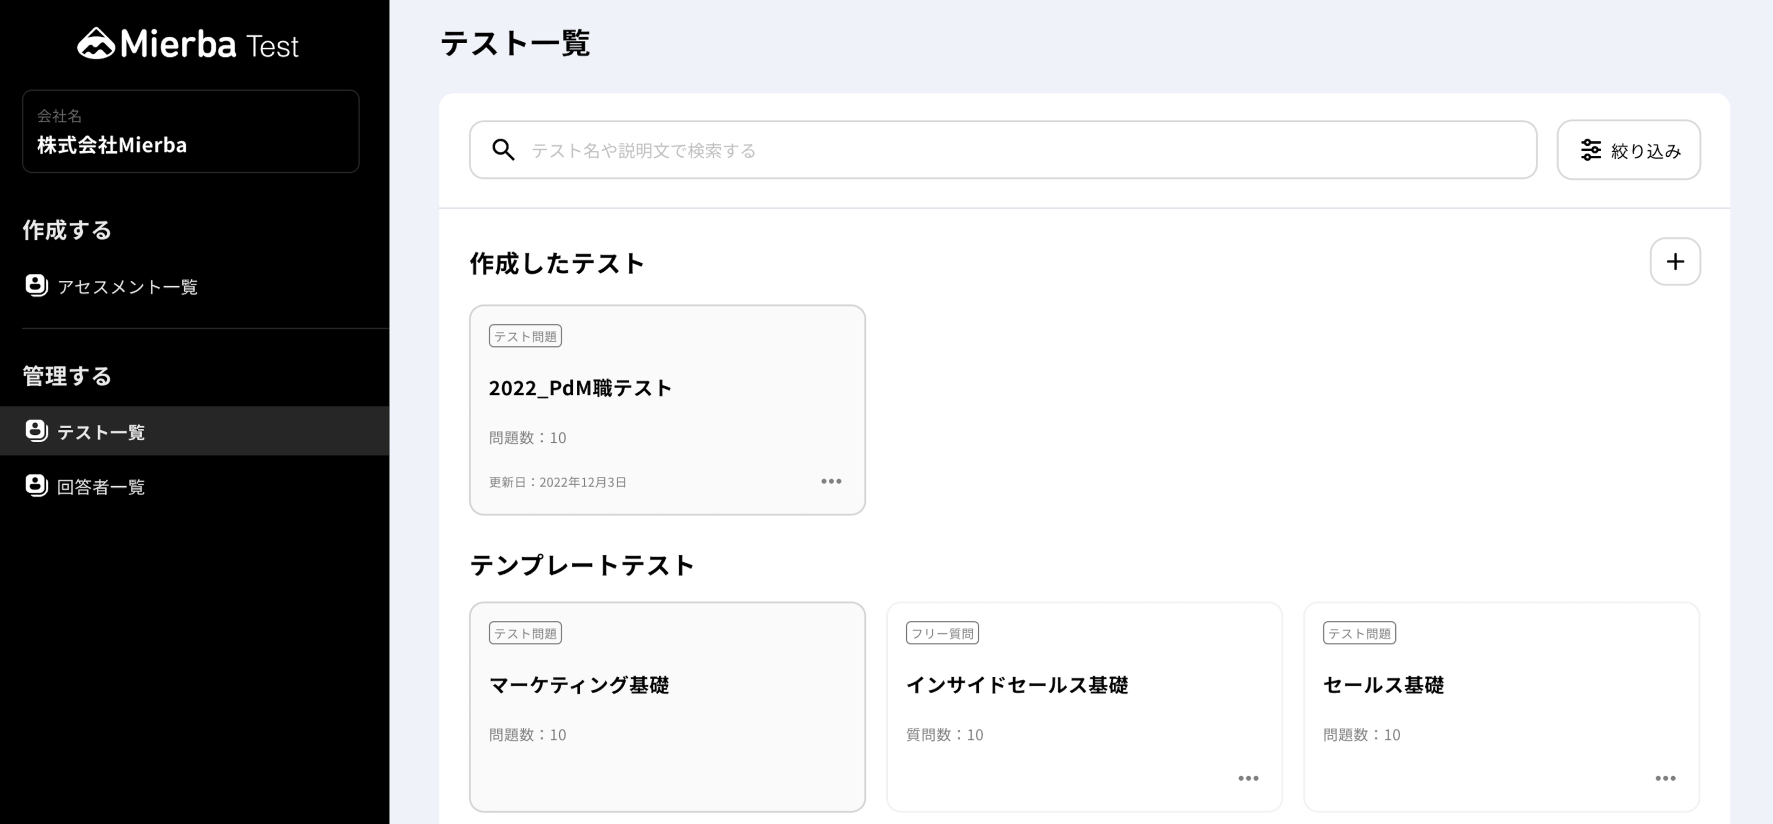Click the icon beside 回答者一覧

pyautogui.click(x=36, y=485)
